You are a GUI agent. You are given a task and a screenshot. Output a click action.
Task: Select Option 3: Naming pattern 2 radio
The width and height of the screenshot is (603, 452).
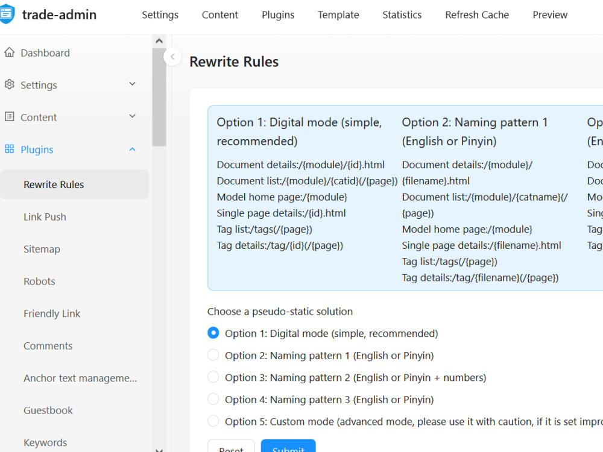(213, 377)
